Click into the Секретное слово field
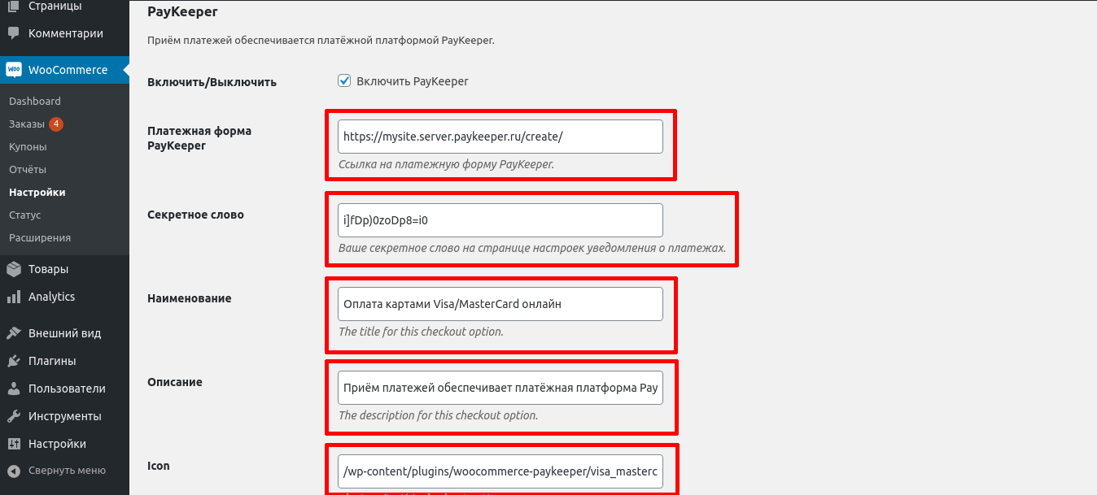1097x495 pixels. [500, 220]
